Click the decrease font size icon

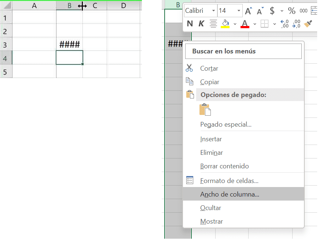(x=260, y=11)
